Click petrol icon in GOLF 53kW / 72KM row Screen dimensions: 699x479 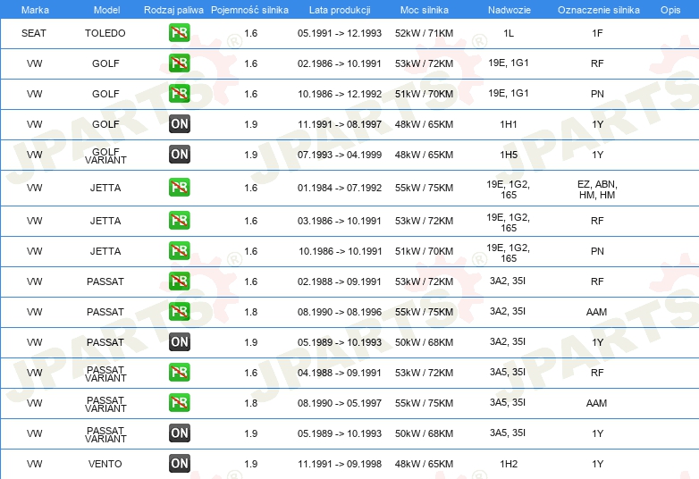[x=179, y=63]
